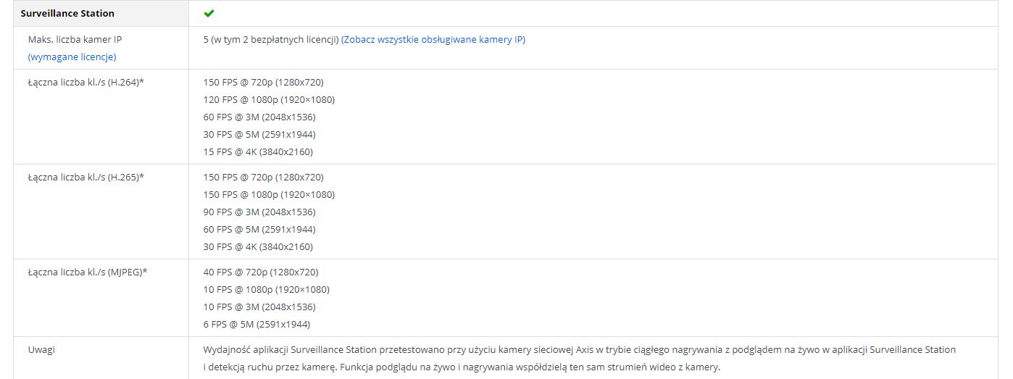Viewport: 1013px width, 379px height.
Task: Open Zobacz wszystkie obsługiwane kamery IP link
Action: pos(433,39)
